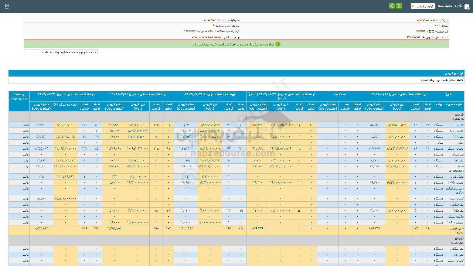Image resolution: width=473 pixels, height=266 pixels.
Task: Select the 'کمباین برنج' product row name
Action: pyautogui.click(x=457, y=131)
